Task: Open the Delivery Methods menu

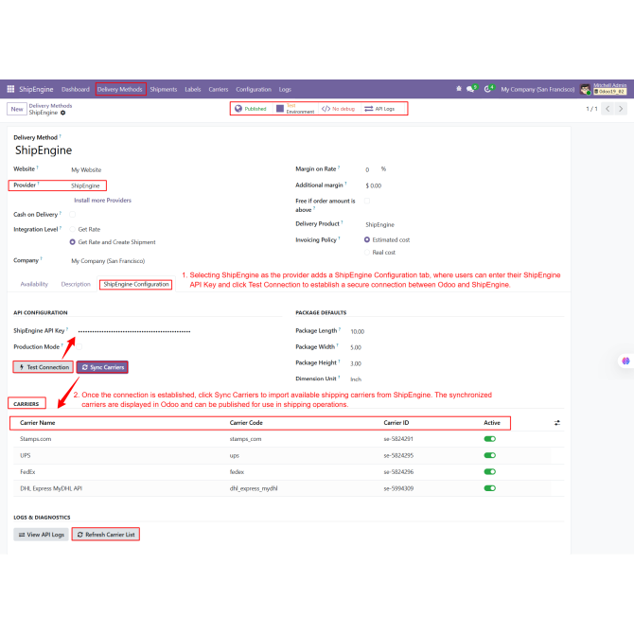Action: pos(120,89)
